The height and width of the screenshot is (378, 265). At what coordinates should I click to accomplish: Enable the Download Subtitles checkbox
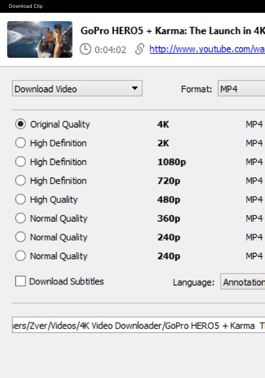pyautogui.click(x=21, y=281)
